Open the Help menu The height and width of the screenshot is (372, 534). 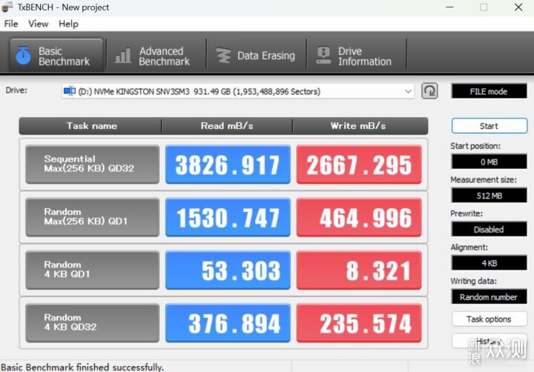coord(68,24)
